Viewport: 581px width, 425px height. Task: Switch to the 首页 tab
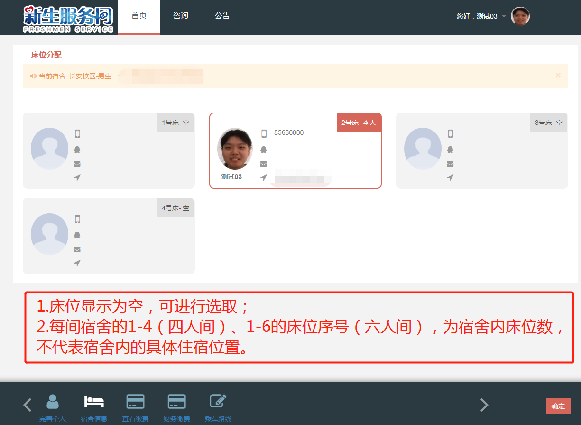pos(139,16)
